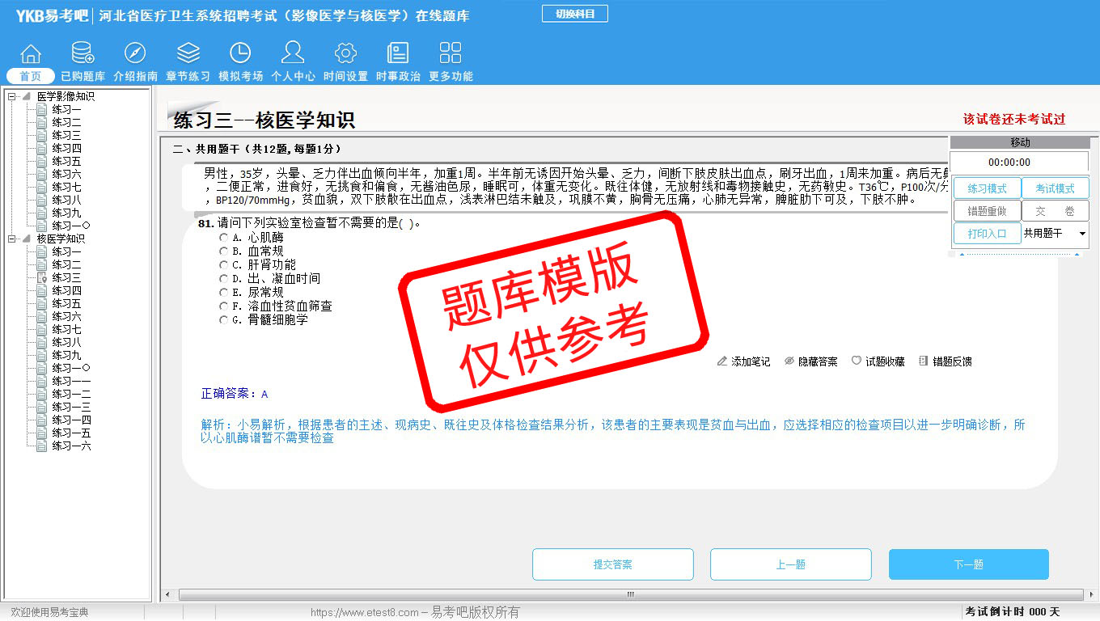Viewport: 1100px width, 621px height.
Task: Click the 移动 panel drag header
Action: click(x=1019, y=142)
